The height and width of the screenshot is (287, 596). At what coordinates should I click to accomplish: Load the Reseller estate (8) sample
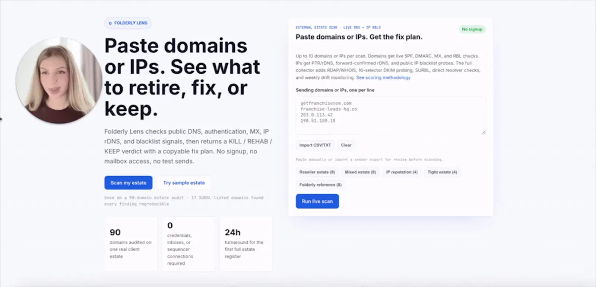(x=317, y=172)
